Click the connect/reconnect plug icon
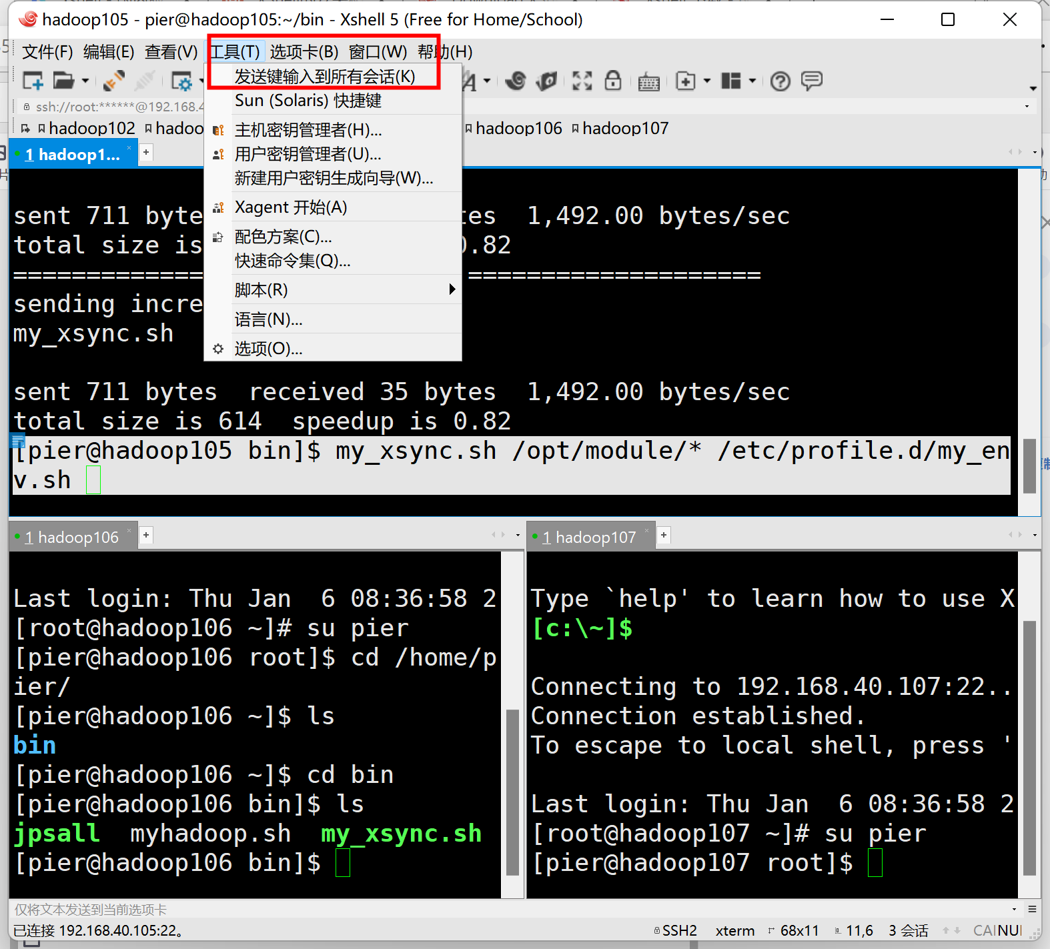The width and height of the screenshot is (1050, 949). click(x=114, y=81)
